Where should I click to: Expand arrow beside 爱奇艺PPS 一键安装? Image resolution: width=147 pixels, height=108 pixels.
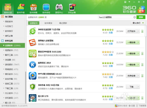[x=138, y=53]
